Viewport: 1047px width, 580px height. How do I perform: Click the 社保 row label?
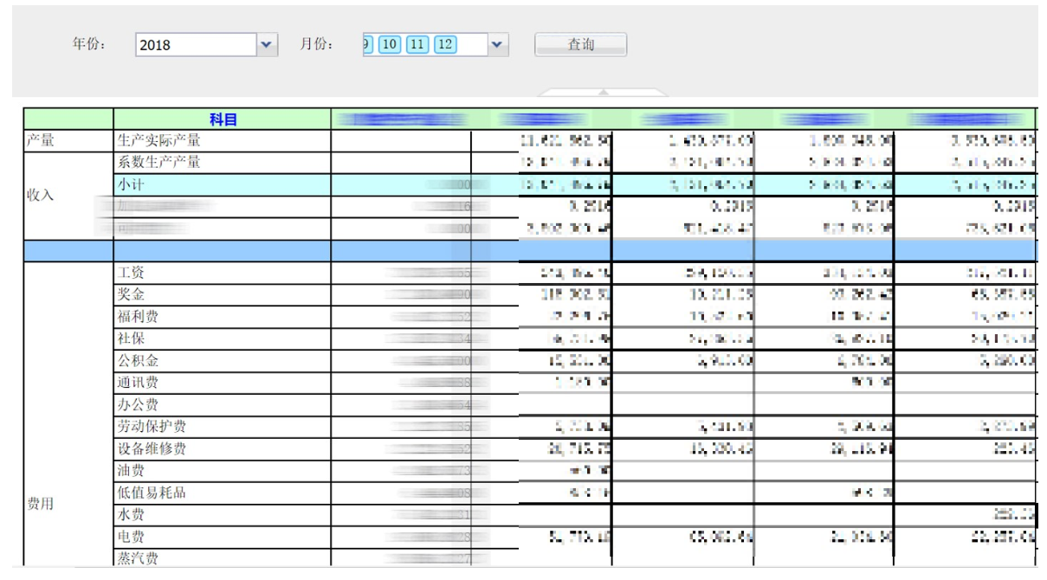point(131,338)
